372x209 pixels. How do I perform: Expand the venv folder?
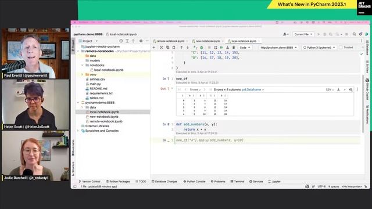[x=83, y=74]
